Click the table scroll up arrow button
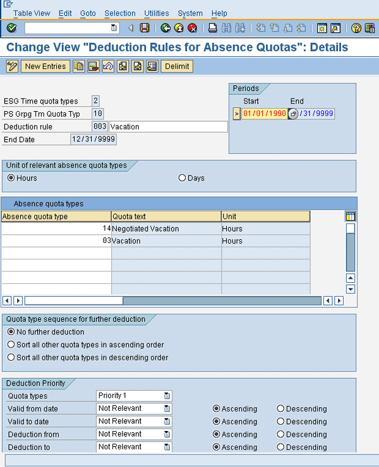The height and width of the screenshot is (467, 379). point(351,278)
